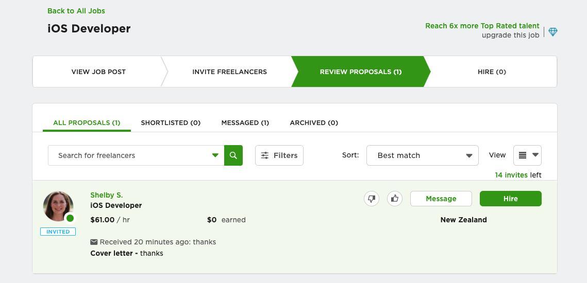Click the Received 20 minutes ago message text

click(x=158, y=242)
